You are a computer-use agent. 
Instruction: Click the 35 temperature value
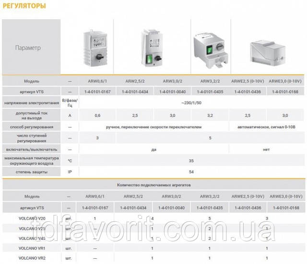[x=191, y=161]
